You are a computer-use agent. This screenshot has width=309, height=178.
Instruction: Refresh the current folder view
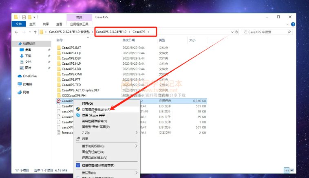click(x=237, y=32)
